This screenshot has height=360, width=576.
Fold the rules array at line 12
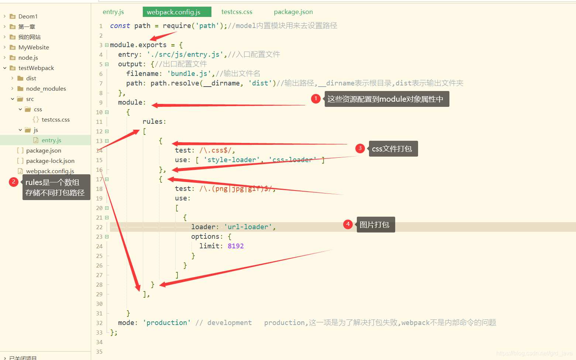[x=107, y=131]
